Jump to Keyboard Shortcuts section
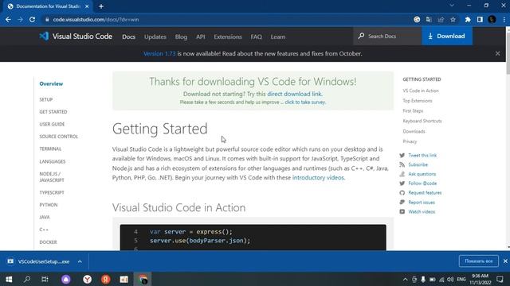The width and height of the screenshot is (510, 286). (x=422, y=121)
